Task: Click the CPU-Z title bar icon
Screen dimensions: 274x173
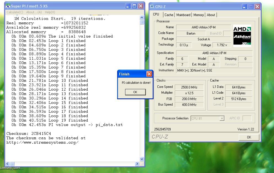Action: (152, 6)
